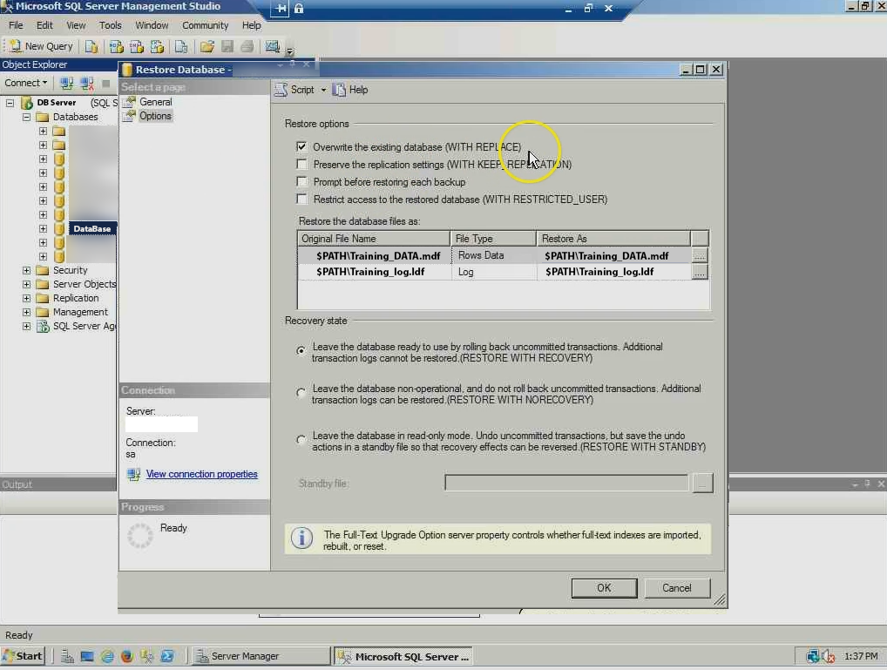Click the Analysis Services MDX Query icon
The height and width of the screenshot is (670, 887).
[116, 46]
